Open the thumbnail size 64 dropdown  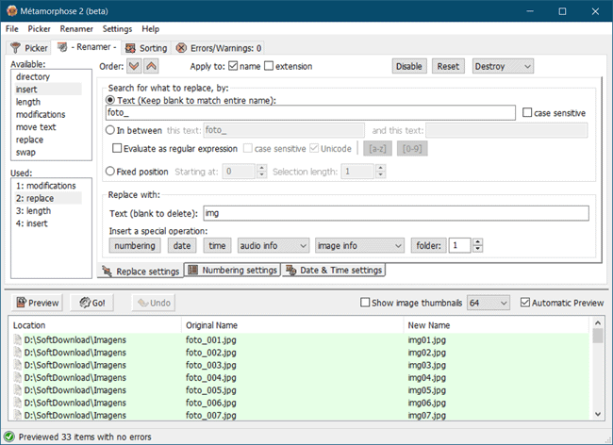(489, 303)
